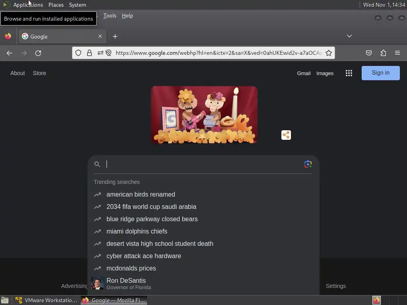Open the Applications menu in the top panel
Screen dimensions: 407x305
tap(28, 5)
